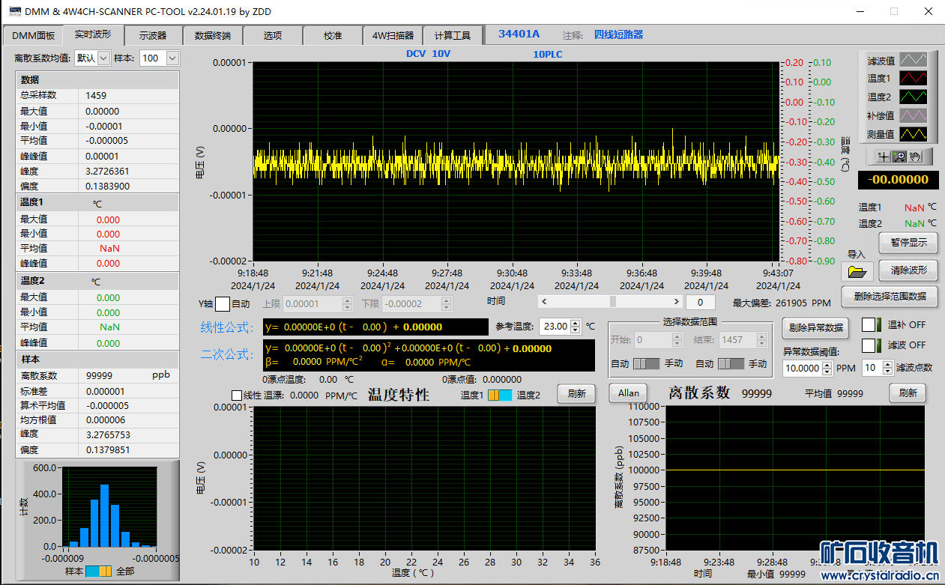Select the zoom magnifier graph tool
The image size is (945, 585).
pyautogui.click(x=900, y=156)
